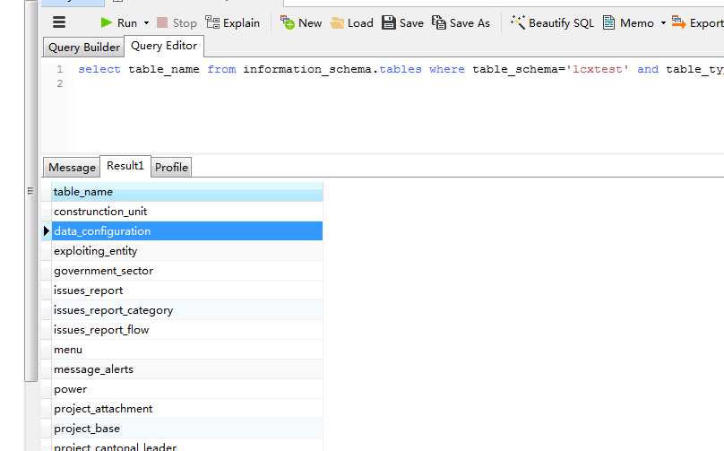
Task: Open the Load folder icon
Action: [337, 22]
